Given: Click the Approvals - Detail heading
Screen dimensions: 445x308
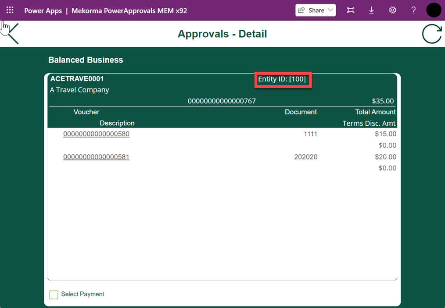Looking at the screenshot, I should coord(222,34).
